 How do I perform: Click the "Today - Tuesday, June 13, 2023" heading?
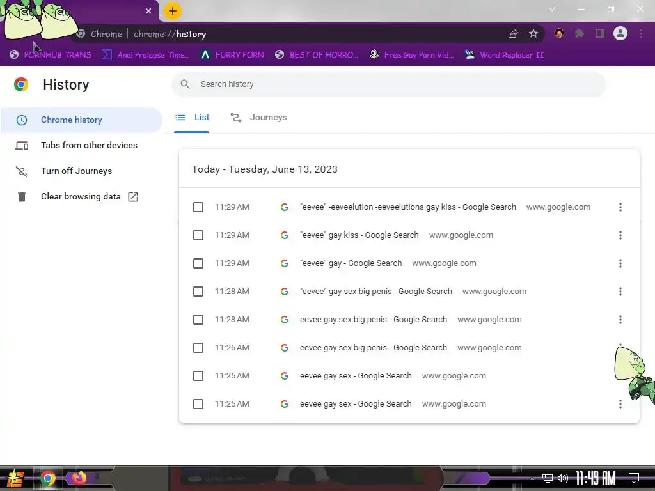[264, 169]
